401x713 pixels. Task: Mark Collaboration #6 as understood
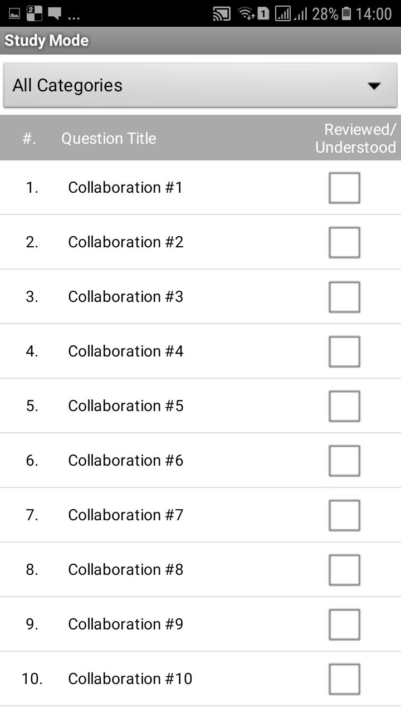(x=344, y=461)
